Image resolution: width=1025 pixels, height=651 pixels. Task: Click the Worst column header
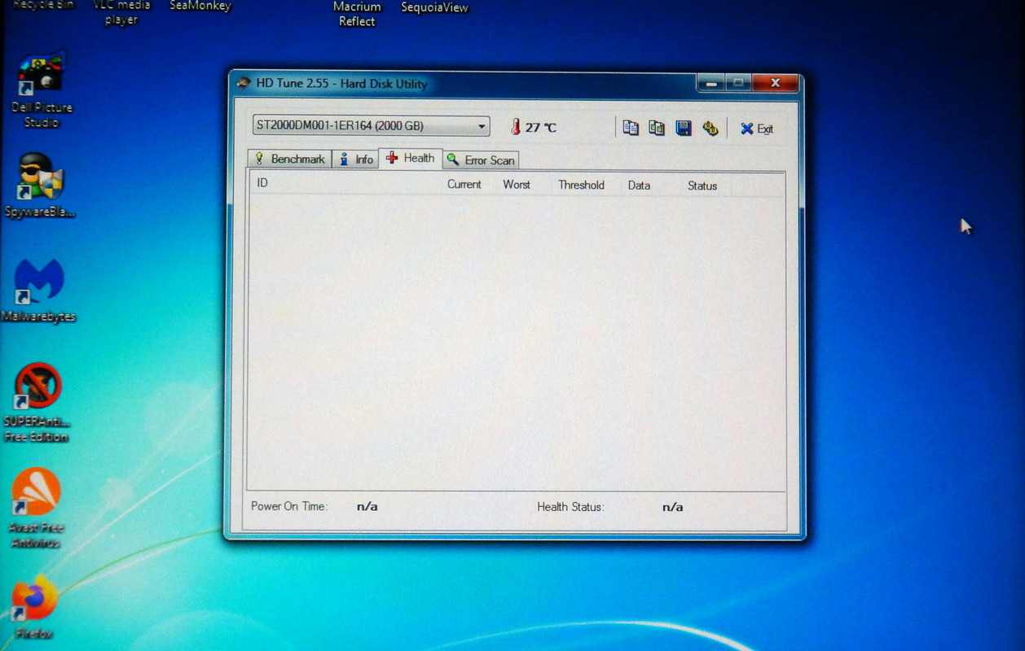click(x=516, y=185)
